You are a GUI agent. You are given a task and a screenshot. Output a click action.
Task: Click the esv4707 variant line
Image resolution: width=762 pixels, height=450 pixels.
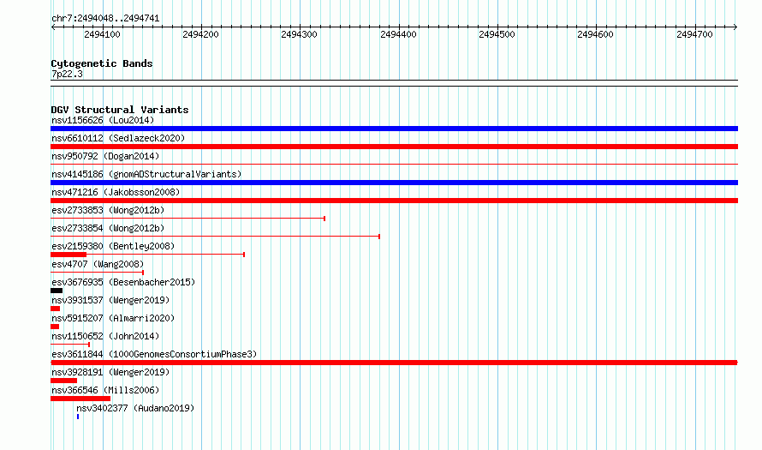click(98, 273)
